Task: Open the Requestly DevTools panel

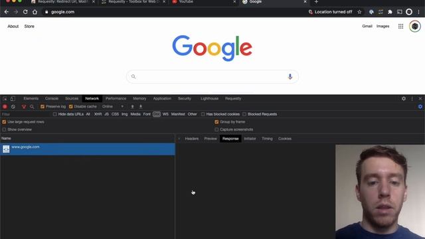Action: (233, 99)
